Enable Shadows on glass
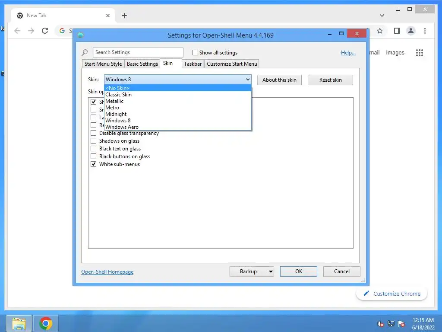Screen dimensions: 442x332 pyautogui.click(x=94, y=140)
